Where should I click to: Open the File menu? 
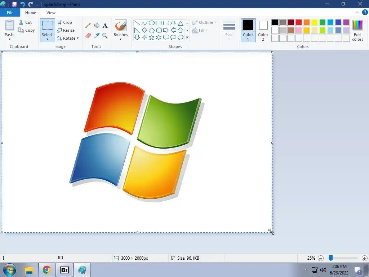[x=10, y=13]
